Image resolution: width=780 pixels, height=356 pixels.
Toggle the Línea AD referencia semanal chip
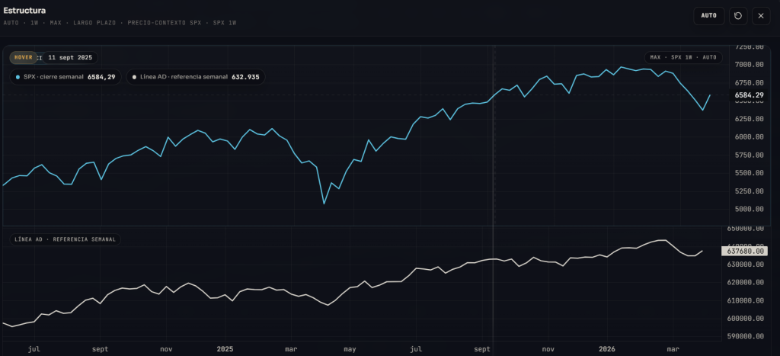tap(195, 77)
